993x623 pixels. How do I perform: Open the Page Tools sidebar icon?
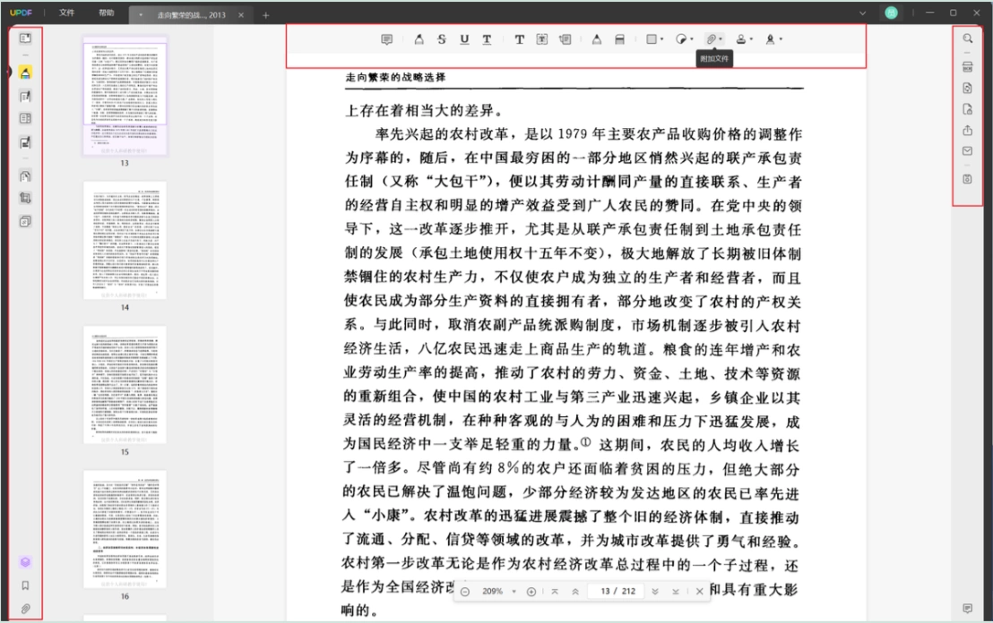point(25,221)
